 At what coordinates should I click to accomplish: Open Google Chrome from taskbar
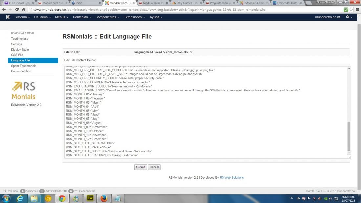pos(62,198)
